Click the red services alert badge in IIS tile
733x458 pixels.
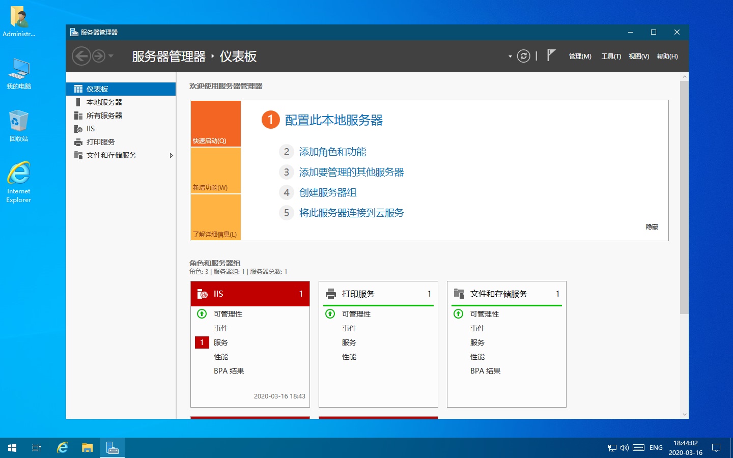click(x=202, y=342)
